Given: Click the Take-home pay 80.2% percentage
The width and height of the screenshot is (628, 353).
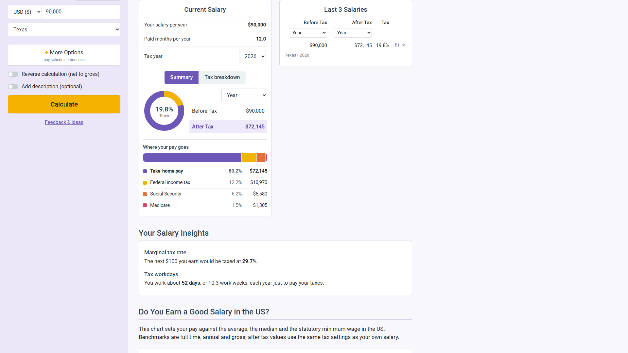Looking at the screenshot, I should click(x=235, y=171).
